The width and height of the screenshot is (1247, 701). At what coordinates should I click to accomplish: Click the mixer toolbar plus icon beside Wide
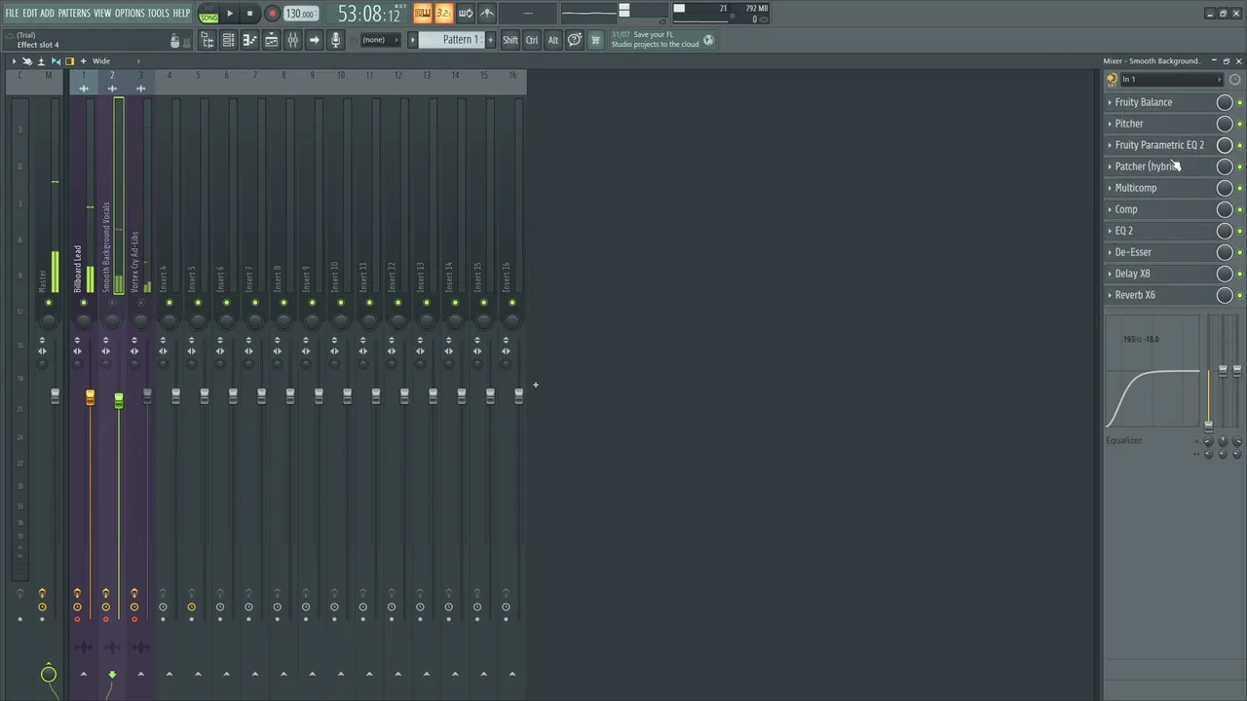83,61
